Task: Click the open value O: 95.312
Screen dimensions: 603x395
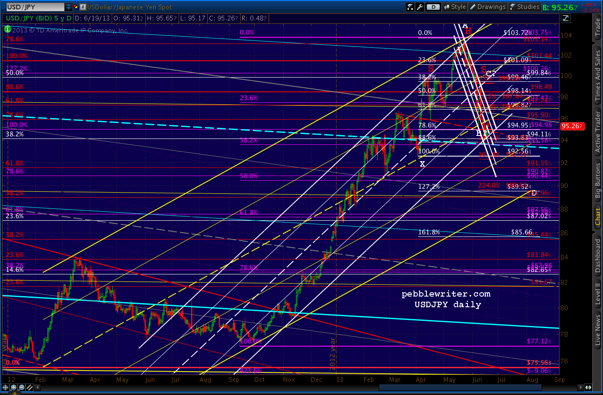Action: [128, 18]
